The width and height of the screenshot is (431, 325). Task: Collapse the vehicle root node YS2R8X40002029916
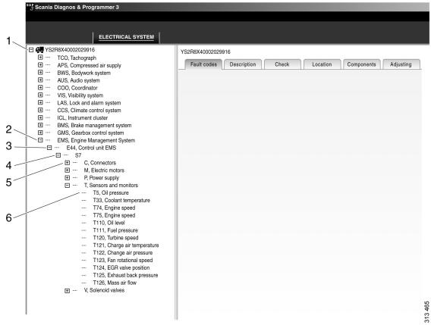click(x=31, y=50)
